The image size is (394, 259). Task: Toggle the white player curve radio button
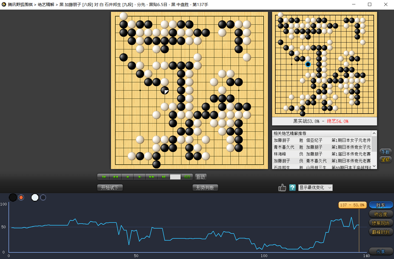click(43, 198)
